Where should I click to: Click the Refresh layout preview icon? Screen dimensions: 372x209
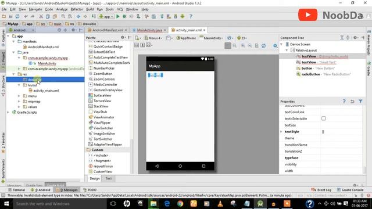click(x=263, y=45)
